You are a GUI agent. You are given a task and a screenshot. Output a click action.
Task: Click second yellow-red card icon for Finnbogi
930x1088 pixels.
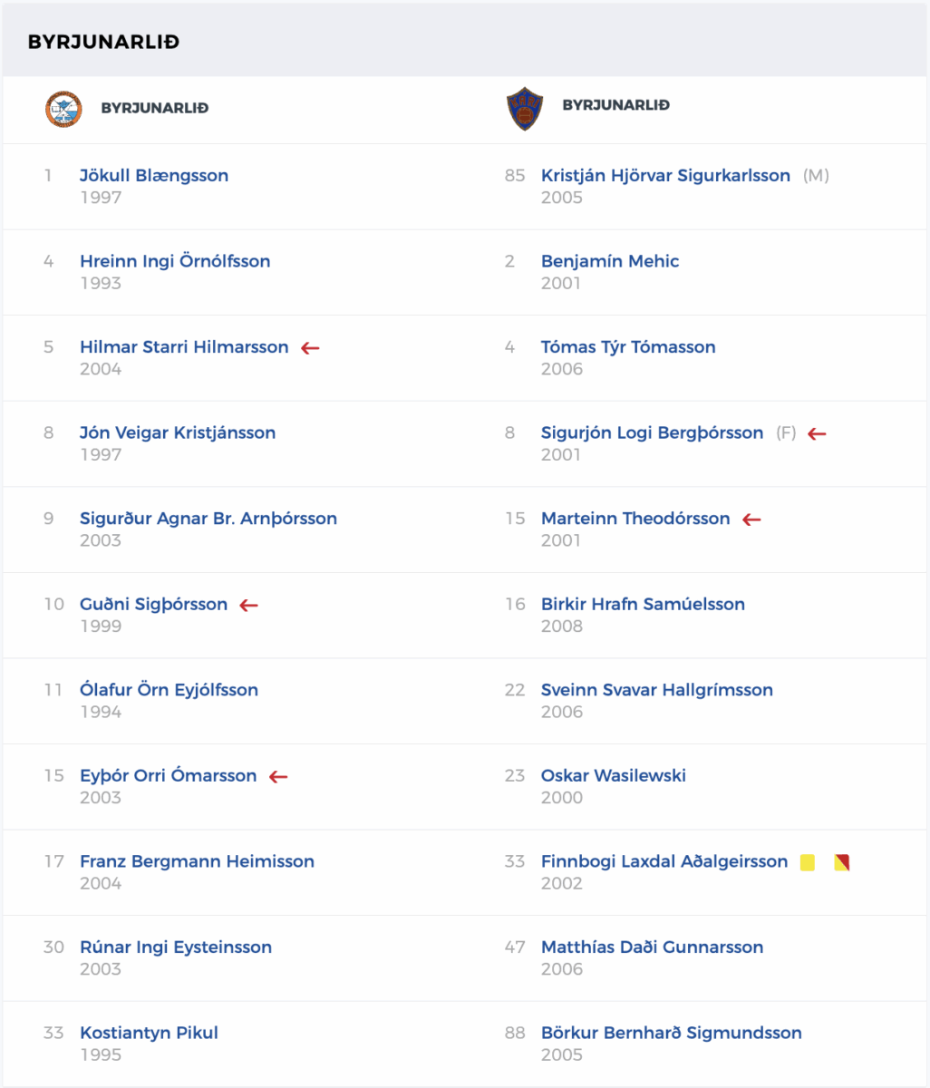click(842, 862)
